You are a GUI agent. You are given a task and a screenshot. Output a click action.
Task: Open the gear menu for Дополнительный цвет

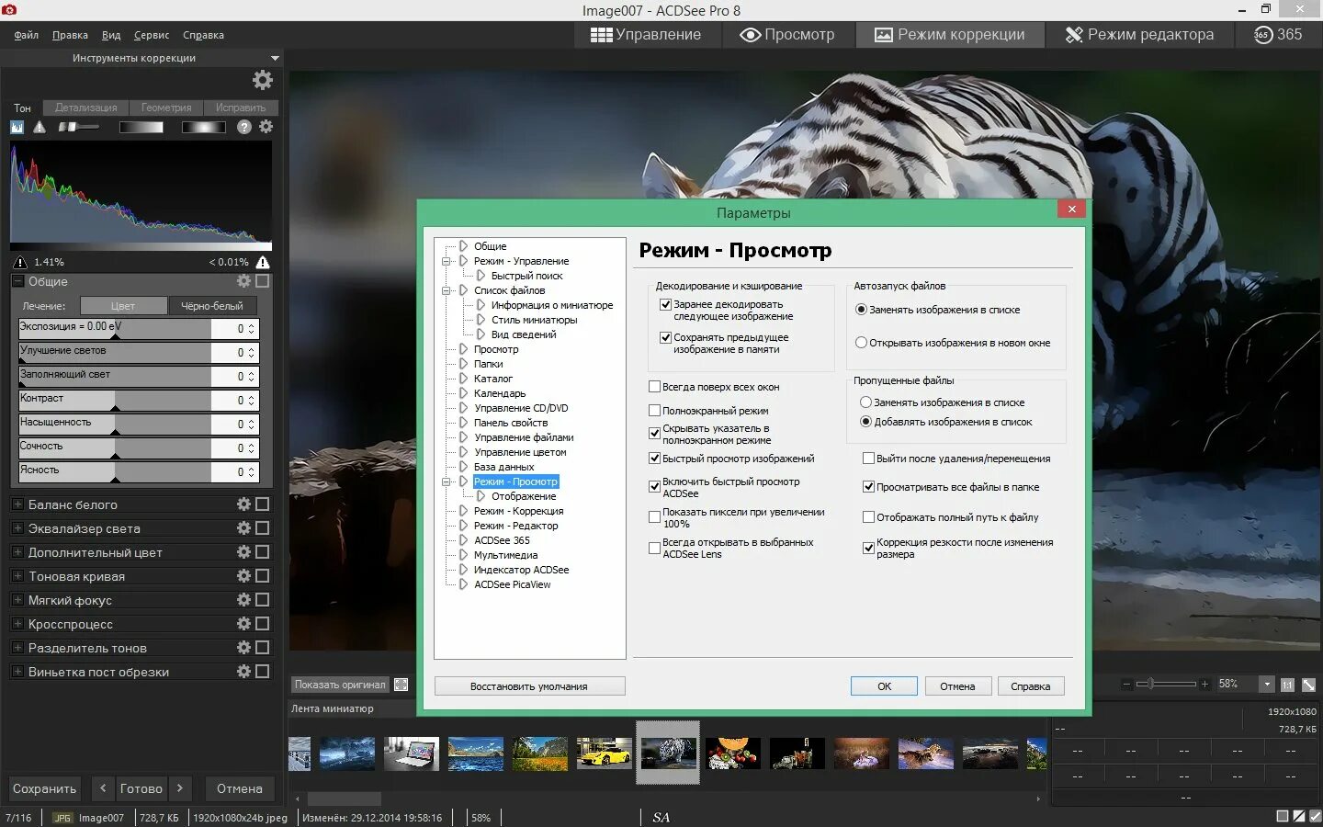243,551
